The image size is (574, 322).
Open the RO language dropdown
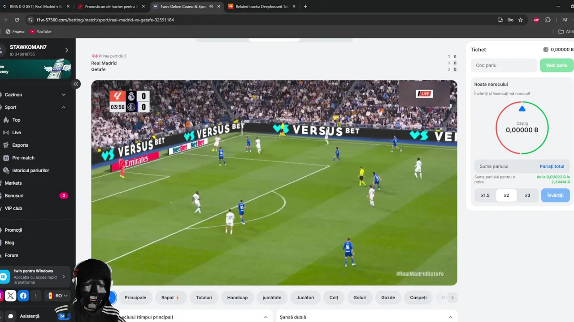pos(57,296)
